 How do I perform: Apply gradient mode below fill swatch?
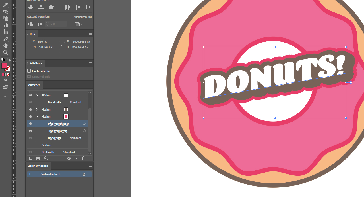[6, 75]
